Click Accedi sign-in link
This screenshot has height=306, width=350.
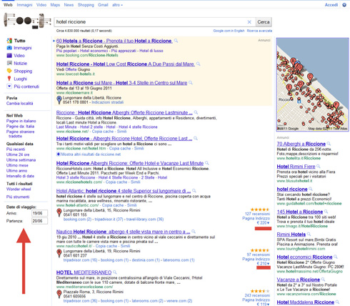coord(331,5)
